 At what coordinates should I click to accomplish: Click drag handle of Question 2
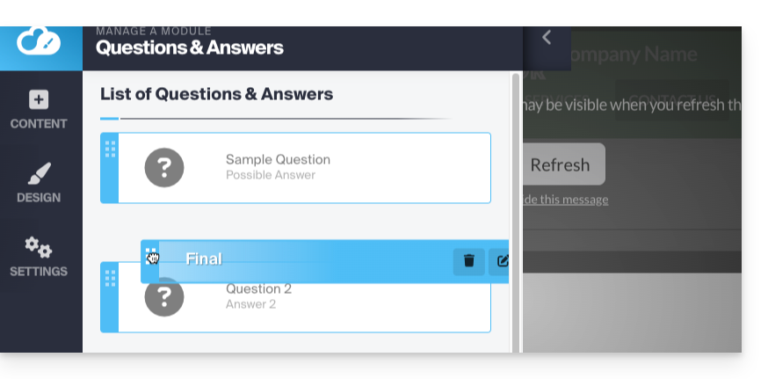(x=110, y=279)
